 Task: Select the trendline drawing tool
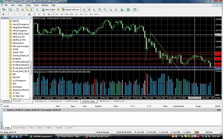(x=25, y=14)
